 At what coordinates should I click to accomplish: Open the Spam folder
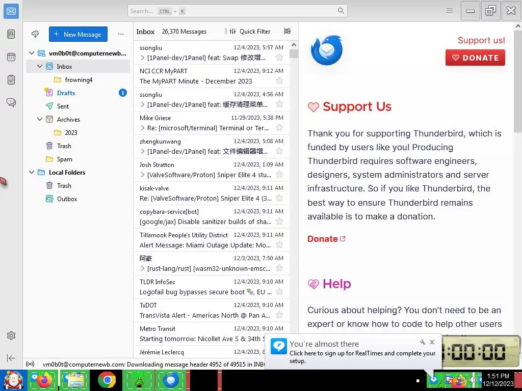pos(78,159)
